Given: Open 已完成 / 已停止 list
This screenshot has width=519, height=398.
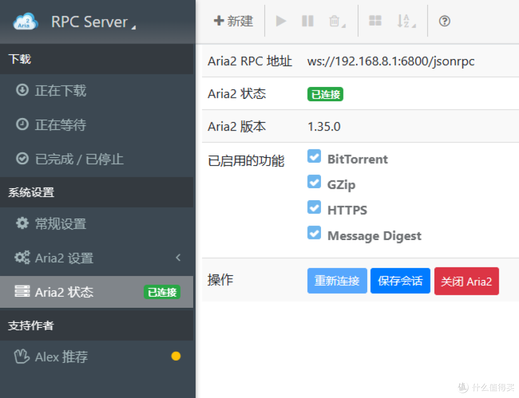Looking at the screenshot, I should pos(97,159).
